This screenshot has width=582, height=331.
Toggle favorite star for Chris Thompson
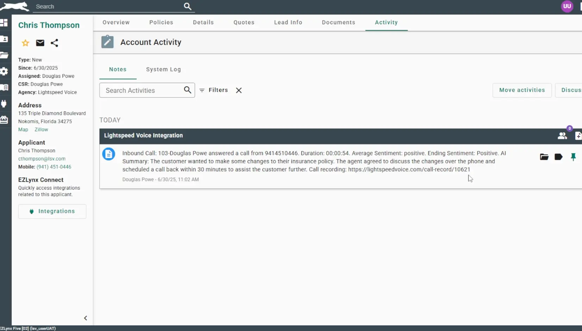pyautogui.click(x=25, y=43)
